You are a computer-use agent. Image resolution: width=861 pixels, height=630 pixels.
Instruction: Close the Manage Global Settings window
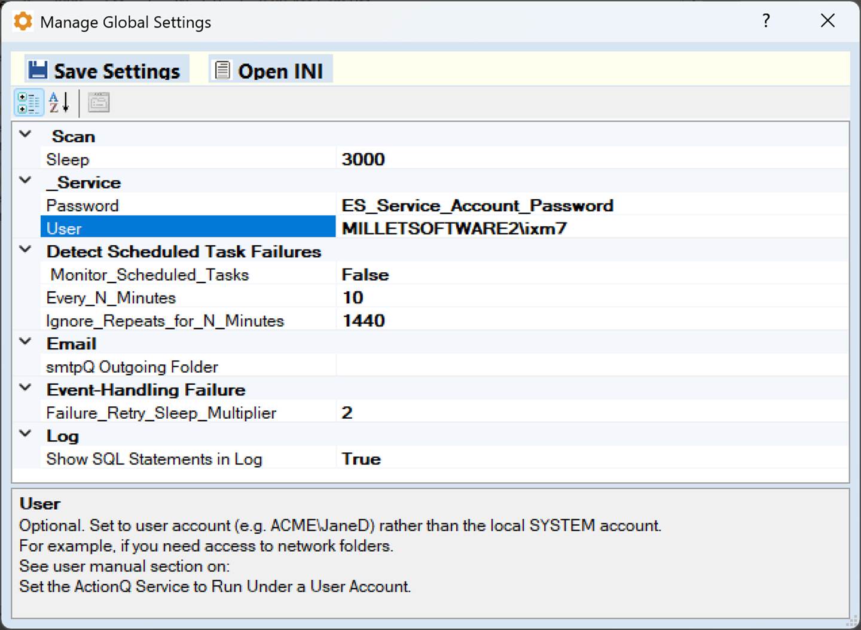click(x=828, y=21)
